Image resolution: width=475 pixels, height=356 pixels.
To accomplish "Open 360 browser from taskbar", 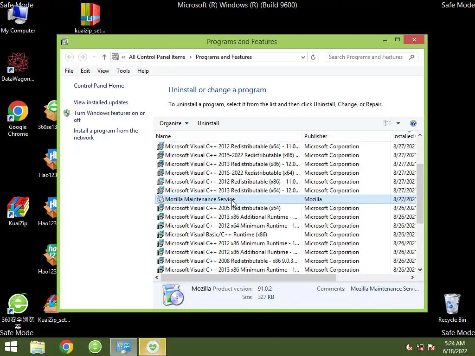I will click(95, 347).
